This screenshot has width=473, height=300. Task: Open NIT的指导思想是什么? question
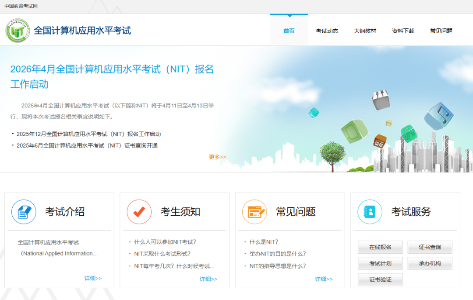278,266
